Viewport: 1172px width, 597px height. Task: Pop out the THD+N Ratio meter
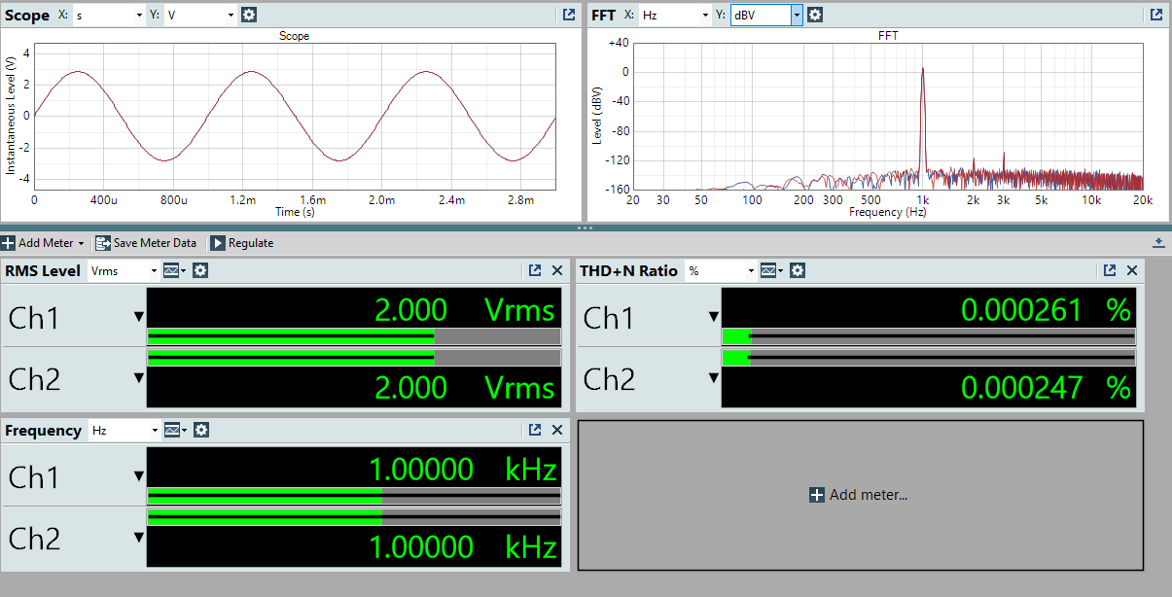point(1110,270)
